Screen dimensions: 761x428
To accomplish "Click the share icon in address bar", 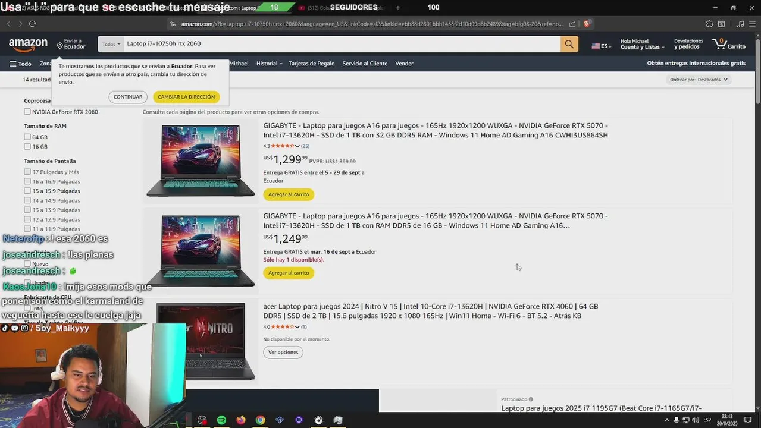I will click(572, 24).
